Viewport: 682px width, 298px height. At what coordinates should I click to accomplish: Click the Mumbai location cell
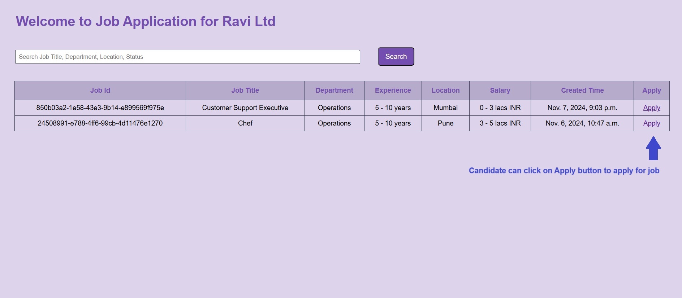click(x=445, y=108)
